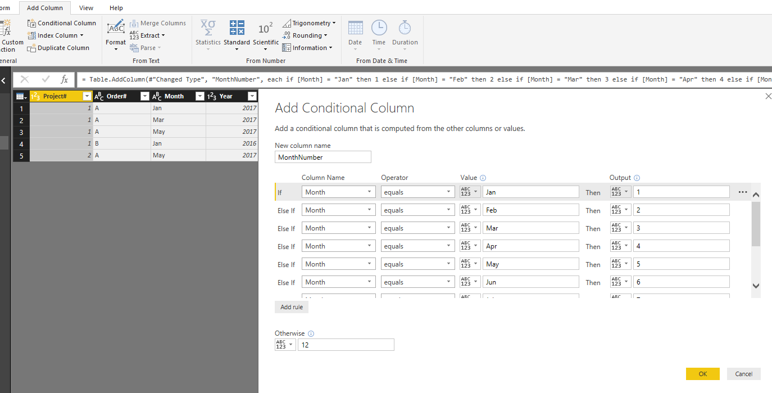The width and height of the screenshot is (772, 393).
Task: Open the Standard operations menu
Action: tap(237, 35)
